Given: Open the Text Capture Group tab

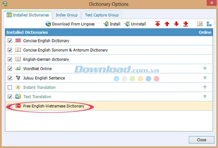Looking at the screenshot, I should coord(102,15).
